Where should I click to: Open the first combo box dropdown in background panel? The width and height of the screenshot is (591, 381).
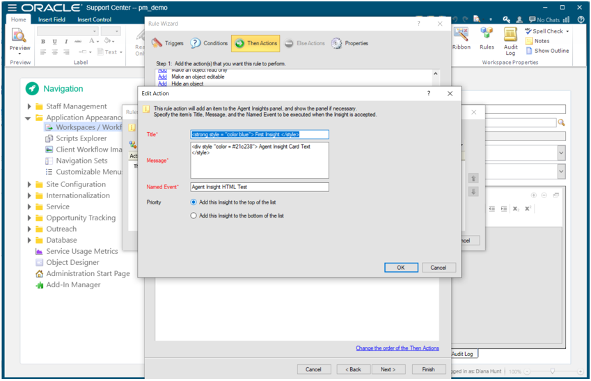pyautogui.click(x=561, y=153)
